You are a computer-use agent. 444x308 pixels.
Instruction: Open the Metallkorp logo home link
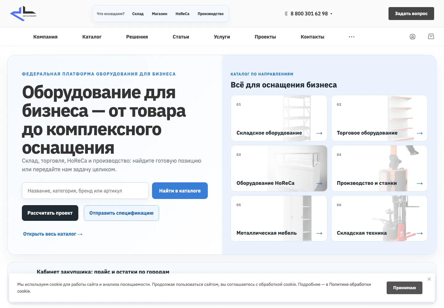23,14
